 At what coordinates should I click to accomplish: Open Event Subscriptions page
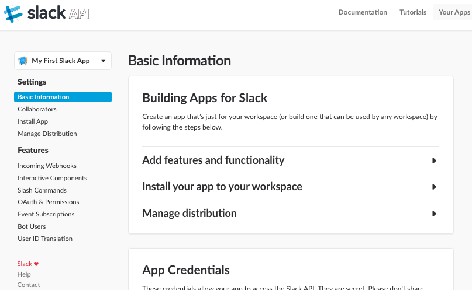point(46,214)
